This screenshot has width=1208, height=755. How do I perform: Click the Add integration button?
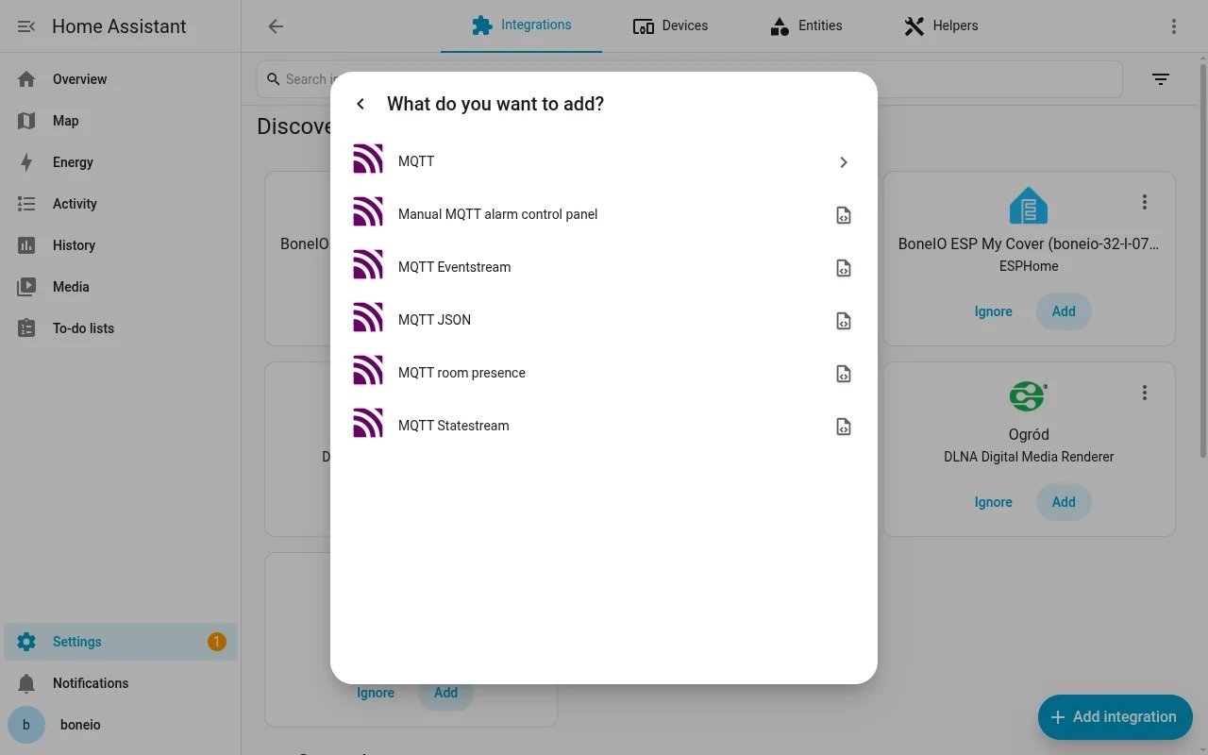[1116, 717]
